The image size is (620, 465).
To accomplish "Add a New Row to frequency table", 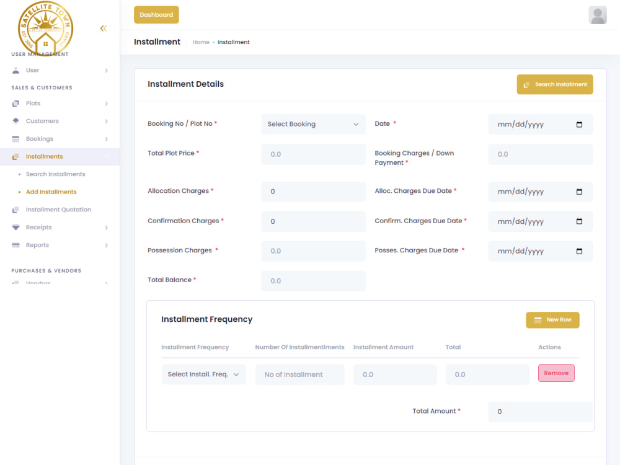I will pos(552,320).
